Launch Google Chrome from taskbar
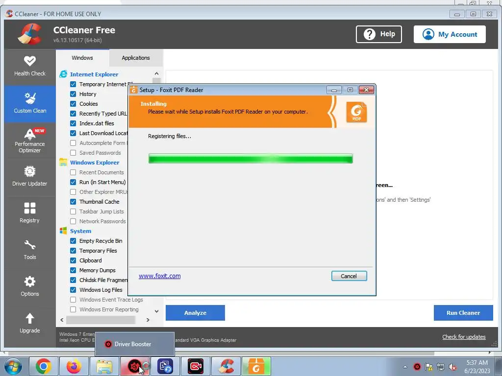The width and height of the screenshot is (502, 376). point(44,366)
